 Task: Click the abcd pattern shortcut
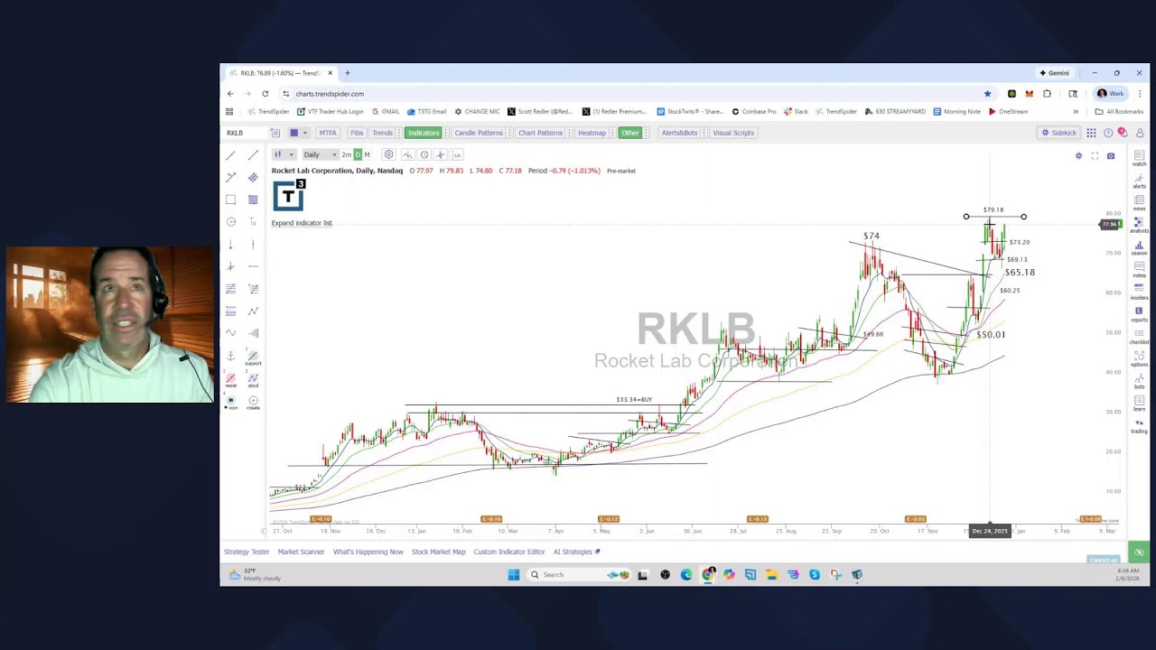[253, 380]
